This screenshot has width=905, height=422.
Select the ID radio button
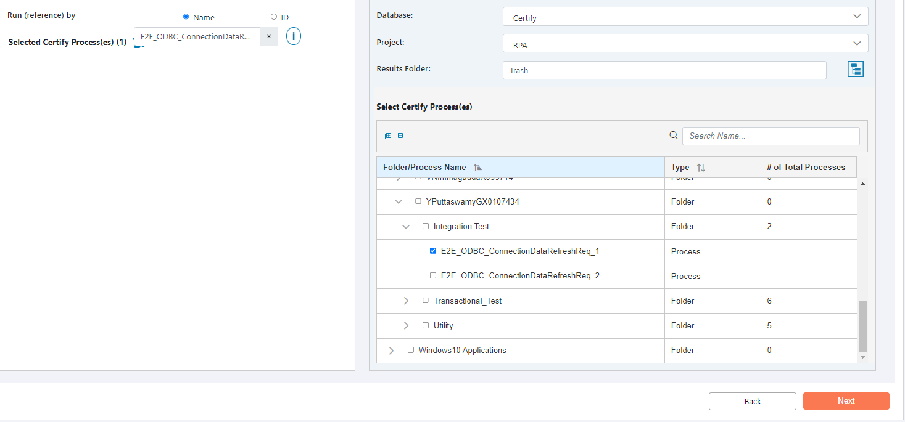[x=274, y=17]
